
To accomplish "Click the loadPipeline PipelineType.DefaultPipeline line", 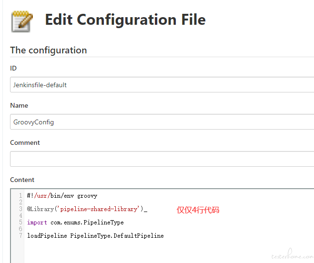I will 95,236.
